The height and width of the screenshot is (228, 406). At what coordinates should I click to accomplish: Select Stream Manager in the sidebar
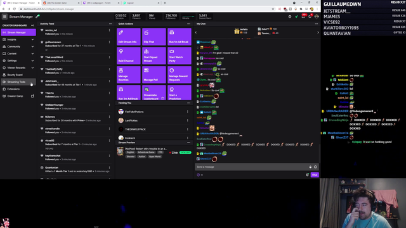18,32
